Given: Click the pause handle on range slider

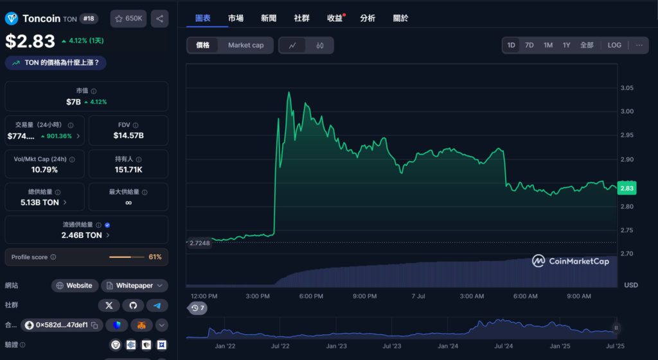Looking at the screenshot, I should pos(616,328).
